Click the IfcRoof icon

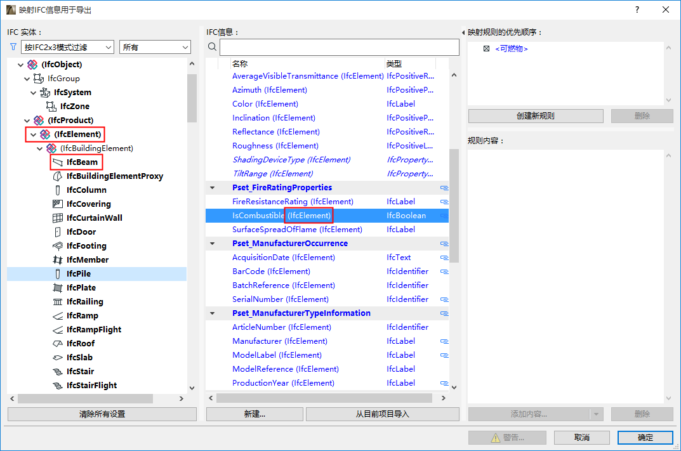click(x=58, y=343)
